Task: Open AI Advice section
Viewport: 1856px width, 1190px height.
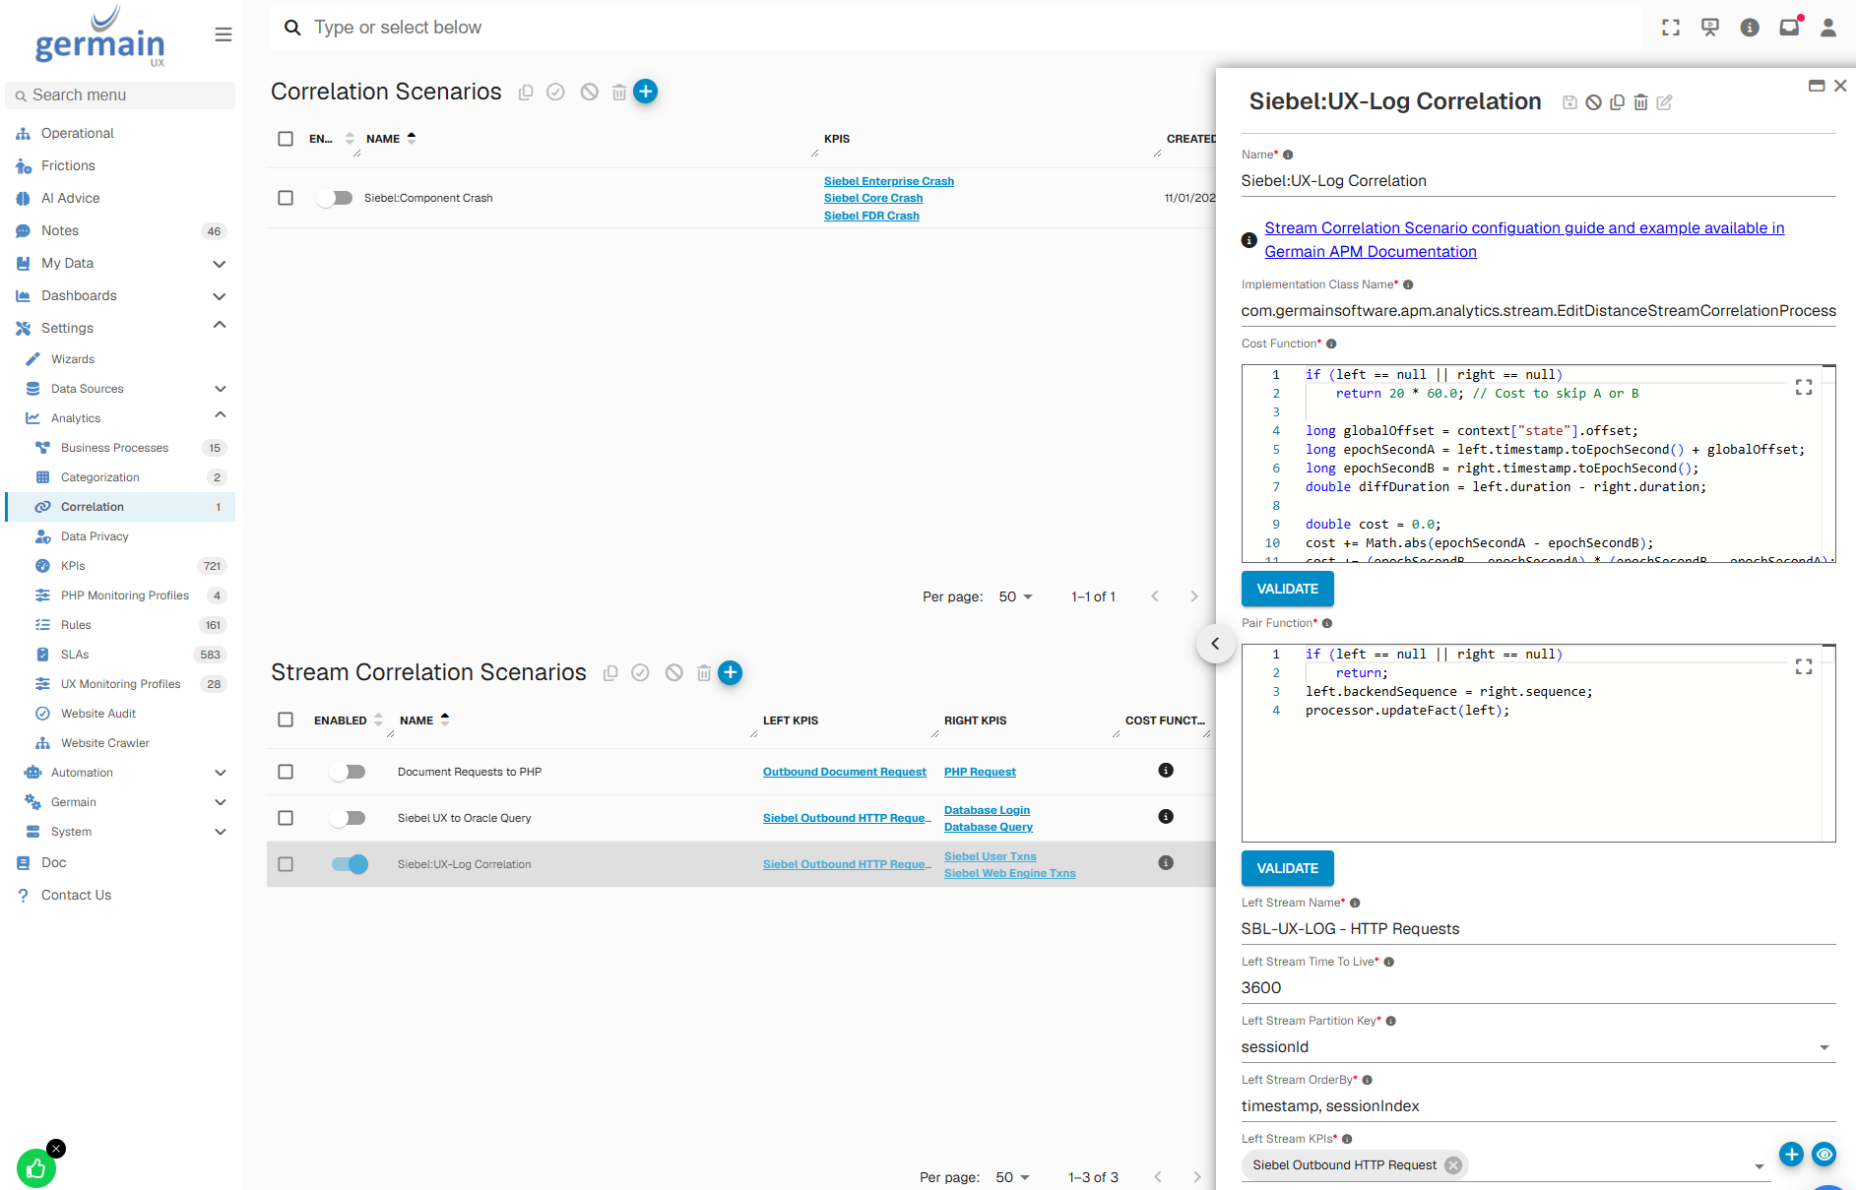Action: (71, 198)
